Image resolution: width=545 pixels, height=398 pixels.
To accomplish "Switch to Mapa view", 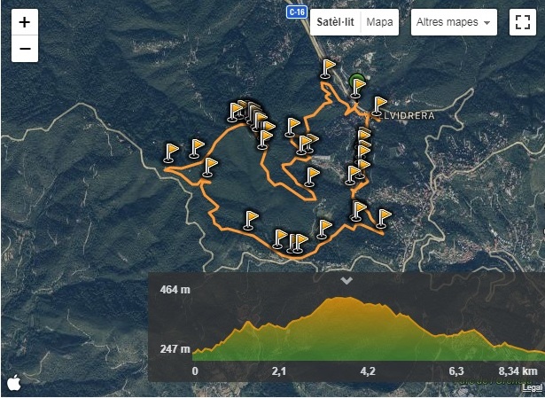I will [x=380, y=22].
